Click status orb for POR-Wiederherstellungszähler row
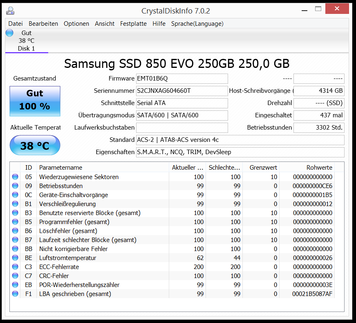The image size is (356, 323). pos(15,285)
